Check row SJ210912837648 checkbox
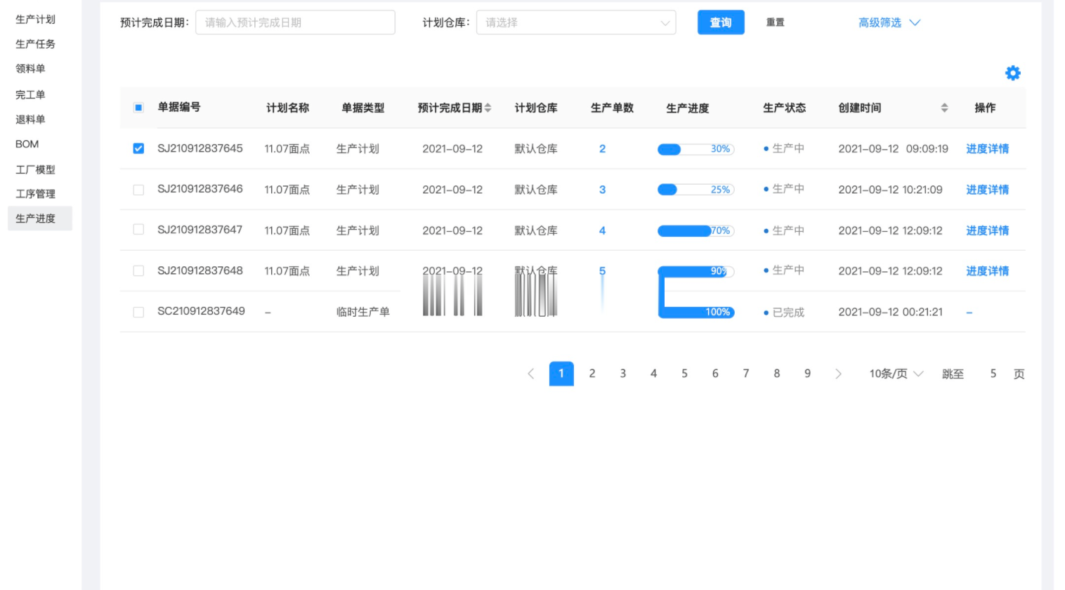The image size is (1065, 590). pyautogui.click(x=138, y=271)
